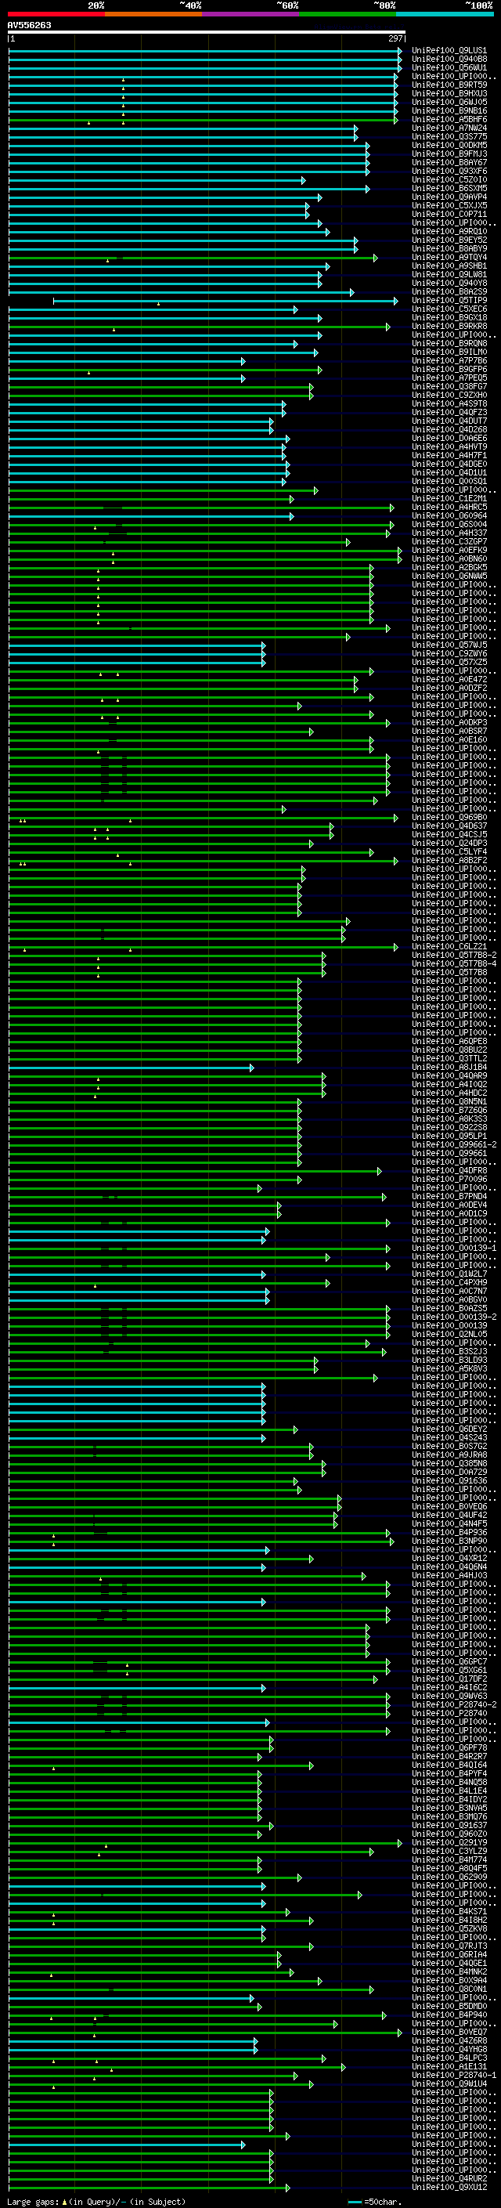Click hit label UniRef100_Q91636

pos(449,1481)
